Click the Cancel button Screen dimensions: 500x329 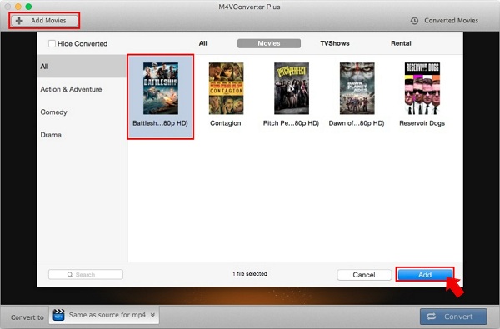click(x=364, y=275)
